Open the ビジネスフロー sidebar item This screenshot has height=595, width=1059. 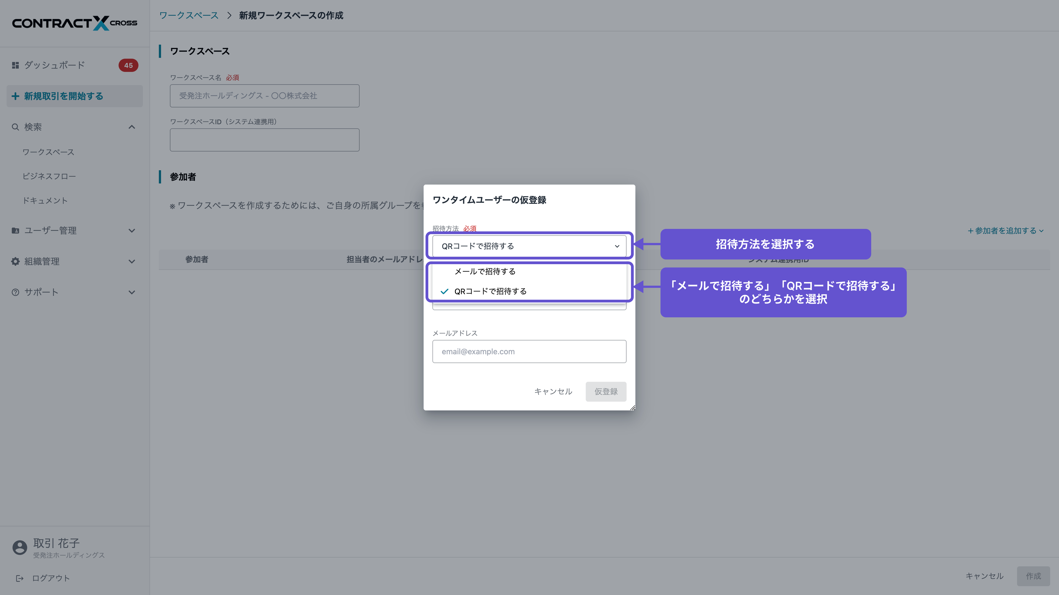pyautogui.click(x=49, y=176)
